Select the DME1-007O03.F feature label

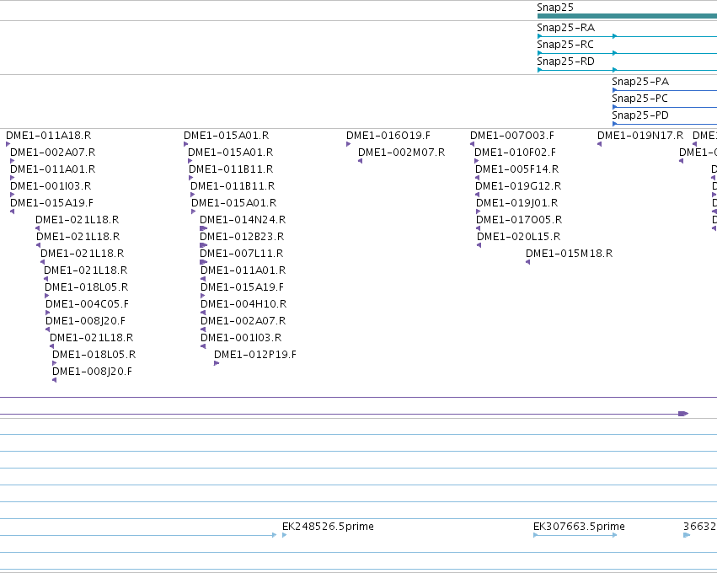click(x=512, y=136)
